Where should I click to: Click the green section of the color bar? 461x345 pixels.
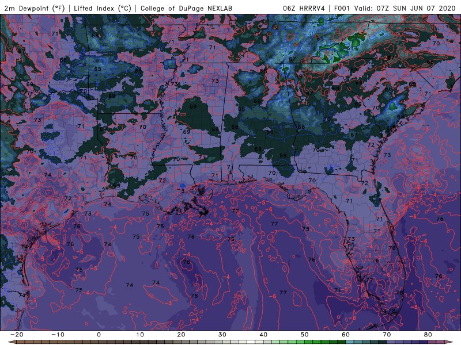(309, 342)
